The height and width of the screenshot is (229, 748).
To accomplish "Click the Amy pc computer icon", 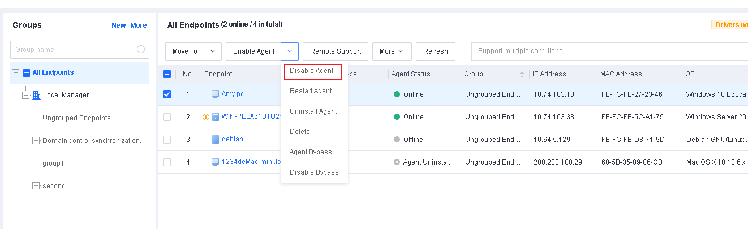I will [215, 94].
